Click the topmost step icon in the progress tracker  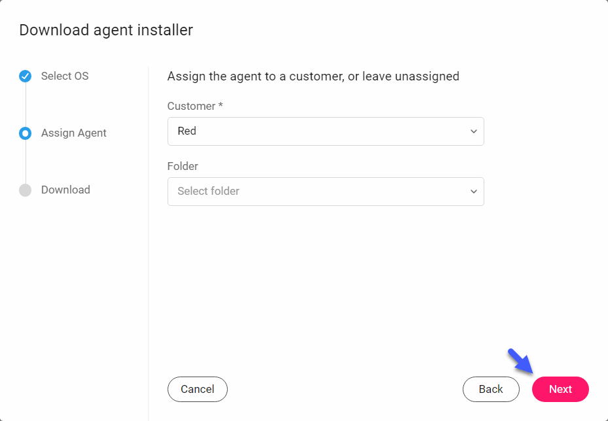[x=25, y=76]
